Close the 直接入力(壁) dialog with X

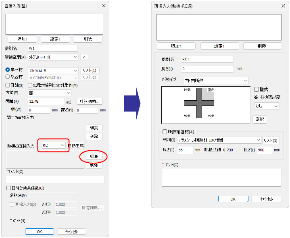104,6
